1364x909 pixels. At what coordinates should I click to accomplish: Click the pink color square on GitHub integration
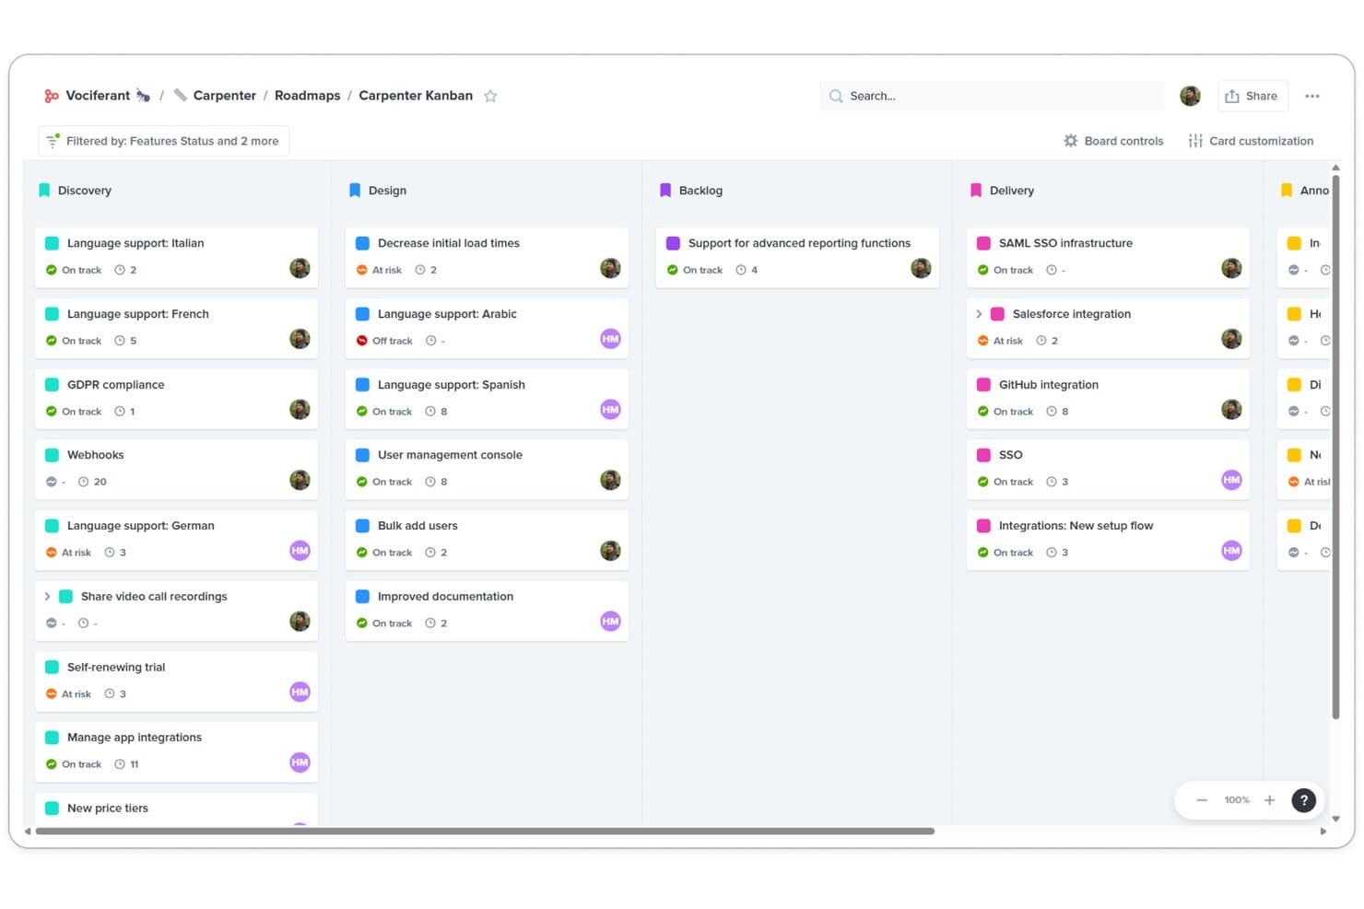pos(983,385)
